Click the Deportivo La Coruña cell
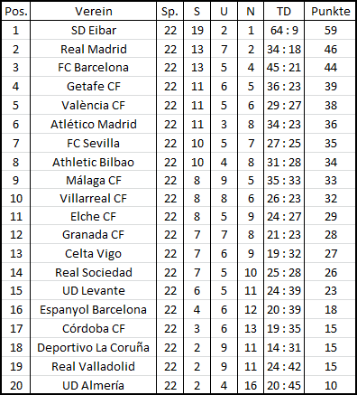Viewport: 357px width, 395px height. pyautogui.click(x=94, y=347)
